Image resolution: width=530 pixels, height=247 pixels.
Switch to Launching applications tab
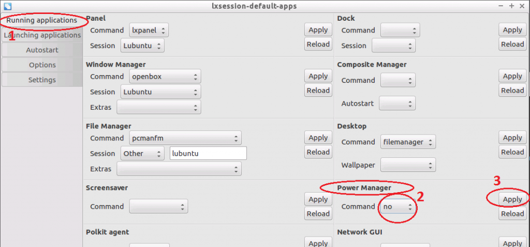point(41,35)
